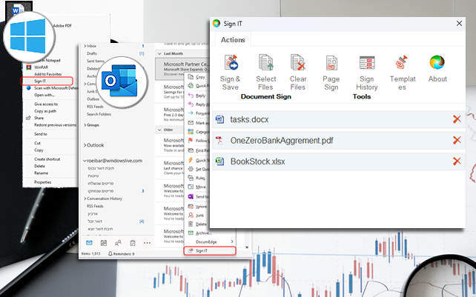
Task: Click the Clear Files icon
Action: pos(298,64)
